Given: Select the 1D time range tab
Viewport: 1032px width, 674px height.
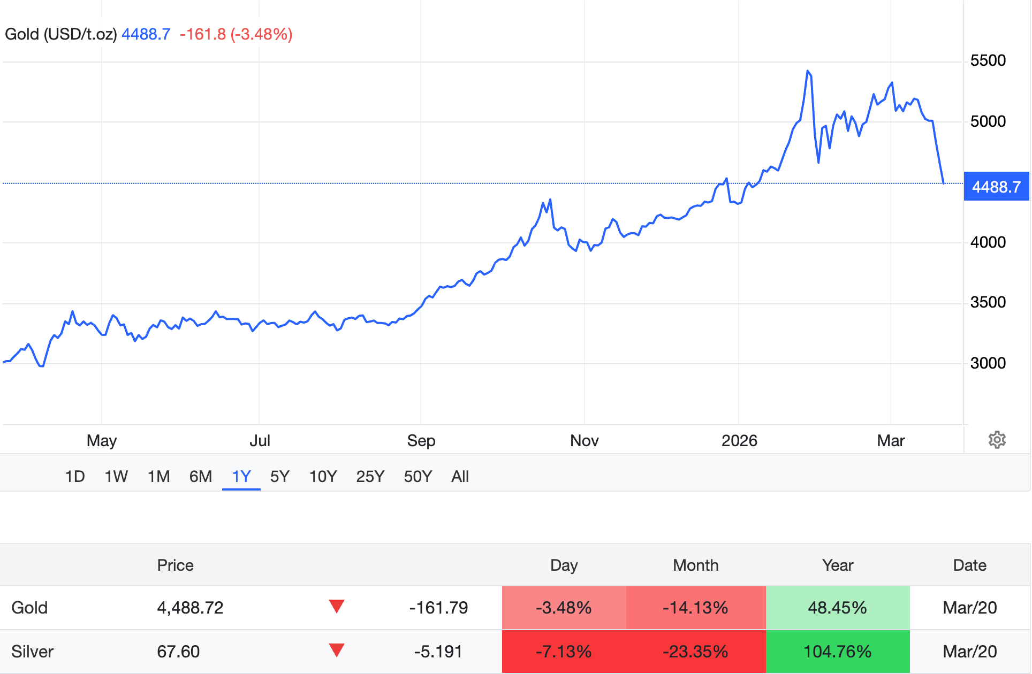Looking at the screenshot, I should pyautogui.click(x=75, y=476).
